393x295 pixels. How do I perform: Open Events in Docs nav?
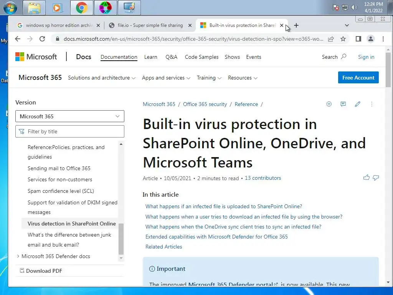pyautogui.click(x=254, y=57)
